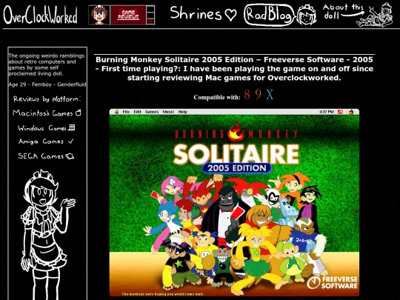Open the File menu in the game screenshot
400x300 pixels.
[x=126, y=112]
